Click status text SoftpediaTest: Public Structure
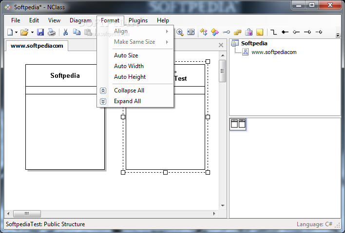Viewport: 345px width, 233px height. click(x=45, y=224)
